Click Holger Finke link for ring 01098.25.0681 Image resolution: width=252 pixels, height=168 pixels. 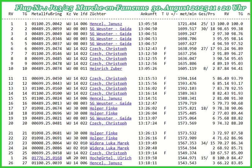(104, 133)
